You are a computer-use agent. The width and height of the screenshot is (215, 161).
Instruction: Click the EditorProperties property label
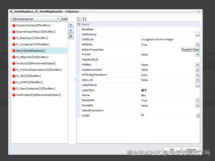92,49
